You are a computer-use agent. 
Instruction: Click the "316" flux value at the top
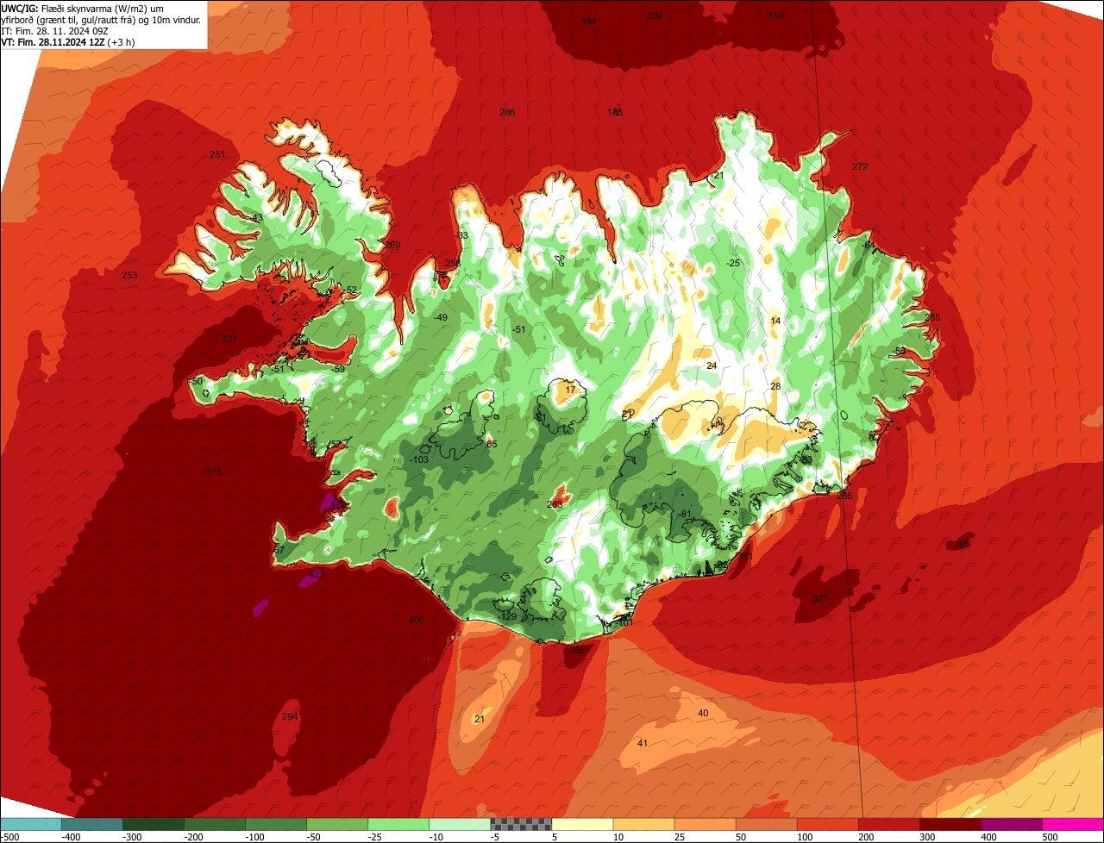click(x=775, y=16)
